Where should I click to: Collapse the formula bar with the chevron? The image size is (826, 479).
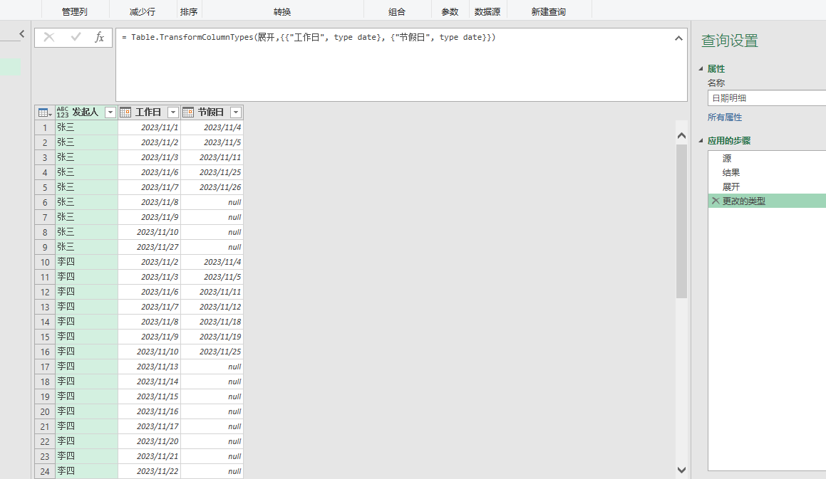[x=678, y=38]
